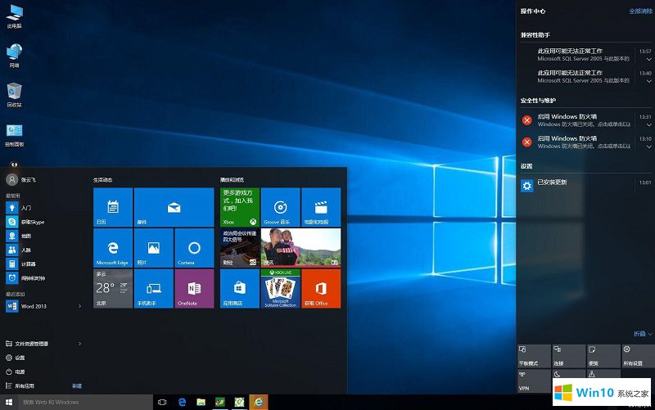Open the green Xbox tile

(x=240, y=207)
